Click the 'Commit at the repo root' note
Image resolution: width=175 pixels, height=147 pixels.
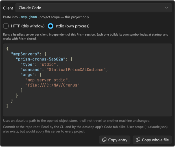coord(85,129)
